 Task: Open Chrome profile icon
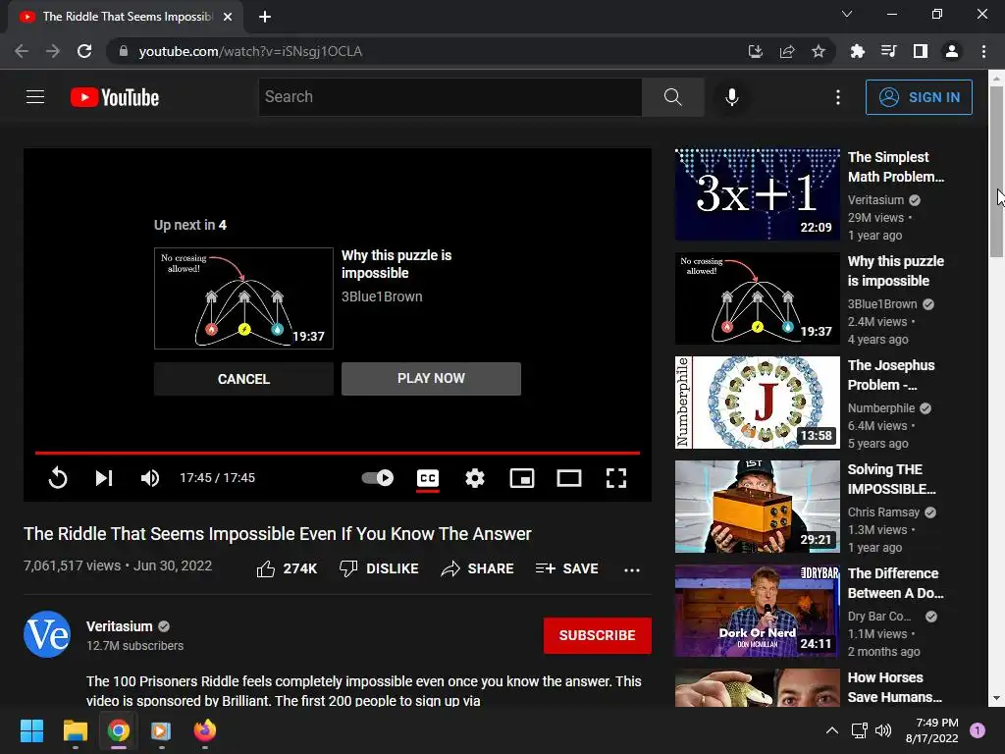click(952, 51)
